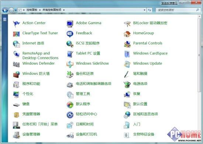
Task: Open the 电话和调制解调器选项 link
Action: (94, 84)
